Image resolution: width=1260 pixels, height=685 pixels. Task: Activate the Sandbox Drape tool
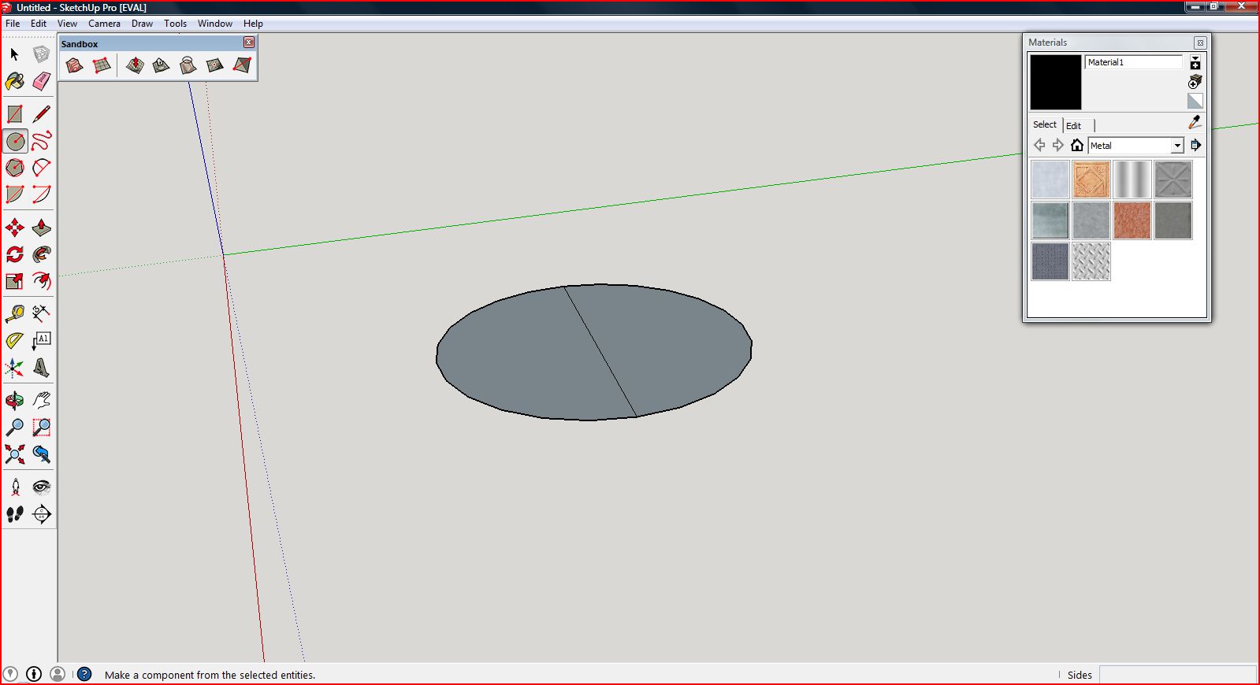188,65
